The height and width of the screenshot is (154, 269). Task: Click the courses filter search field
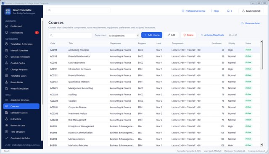70,35
